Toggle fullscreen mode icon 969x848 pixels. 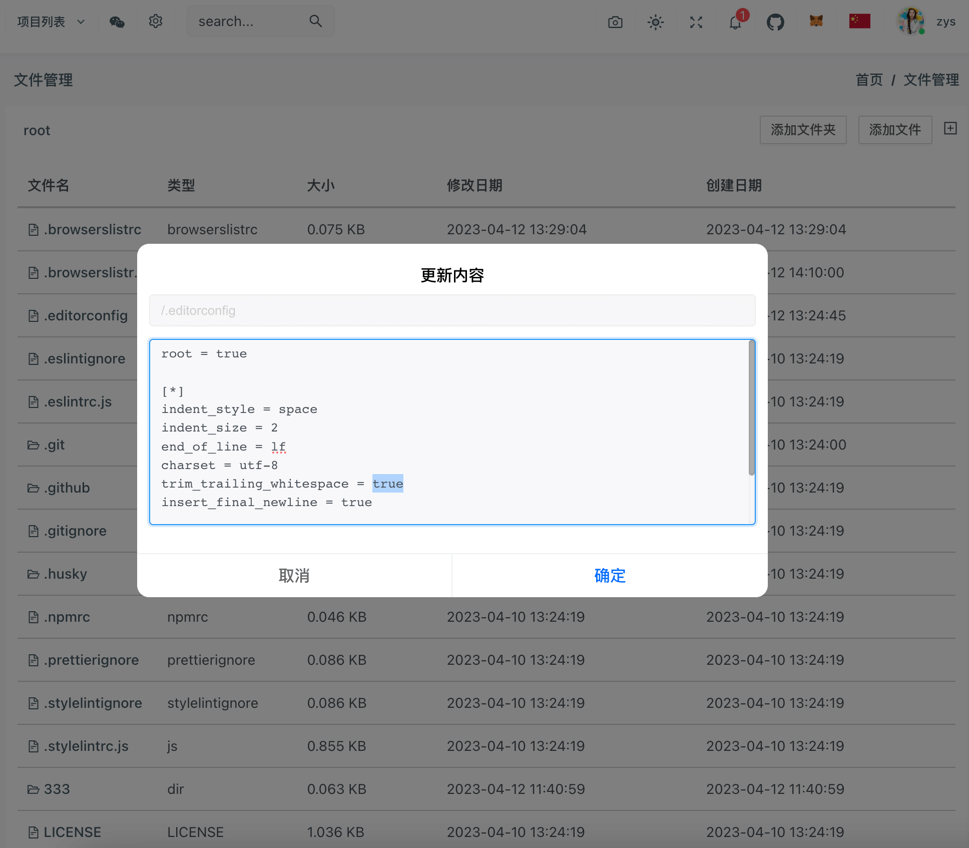(x=696, y=22)
